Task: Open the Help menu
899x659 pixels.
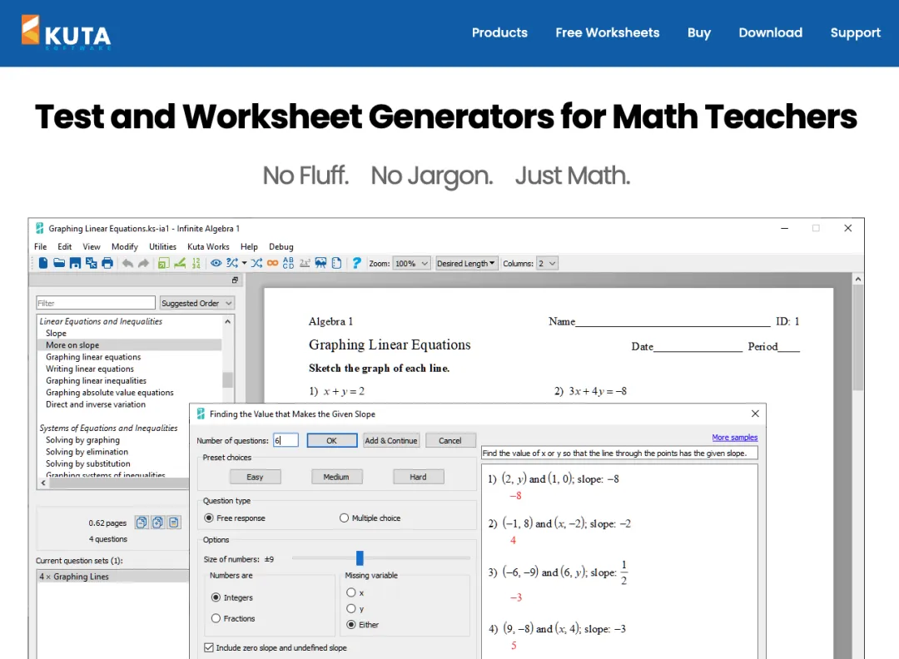Action: point(249,246)
